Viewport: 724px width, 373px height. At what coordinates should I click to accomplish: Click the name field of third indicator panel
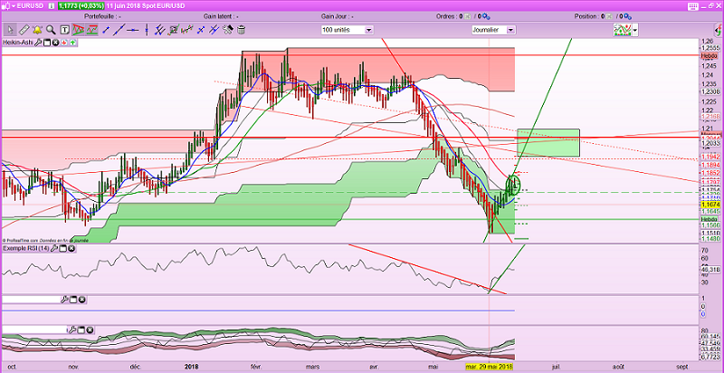pyautogui.click(x=32, y=300)
